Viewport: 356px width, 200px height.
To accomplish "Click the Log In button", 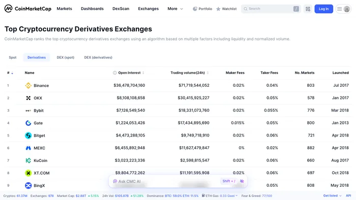I will 323,9.
